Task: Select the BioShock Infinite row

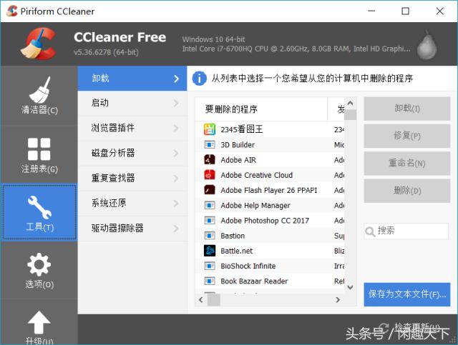Action: coord(270,266)
